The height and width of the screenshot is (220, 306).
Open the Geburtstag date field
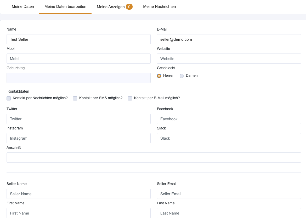(78, 78)
